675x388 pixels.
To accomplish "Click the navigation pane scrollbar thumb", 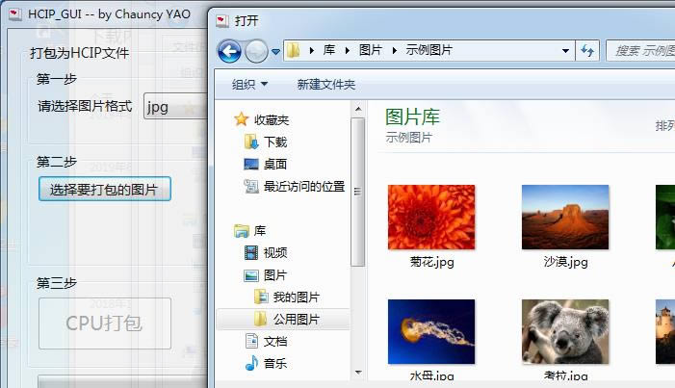I will 358,192.
